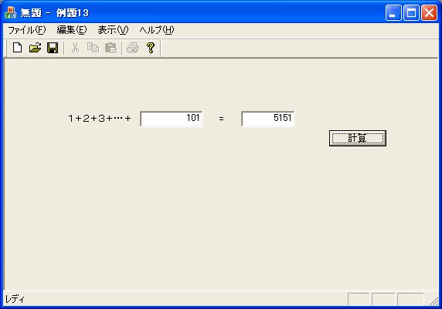This screenshot has height=309, width=442.
Task: Minimize the 例題13 window
Action: tap(393, 13)
